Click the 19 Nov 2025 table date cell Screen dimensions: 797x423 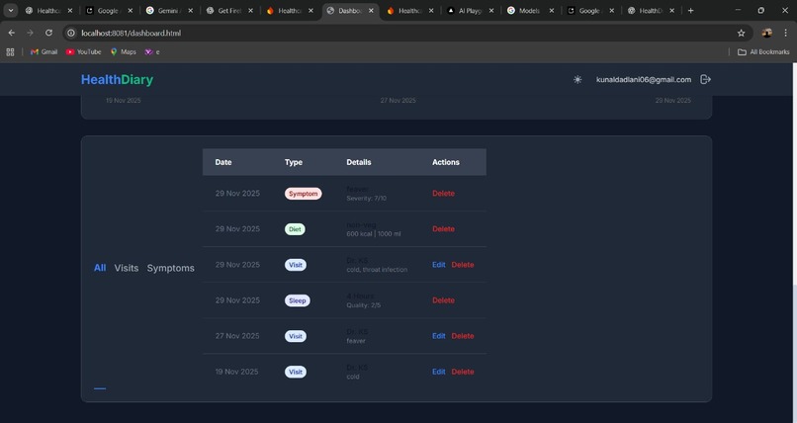point(237,372)
